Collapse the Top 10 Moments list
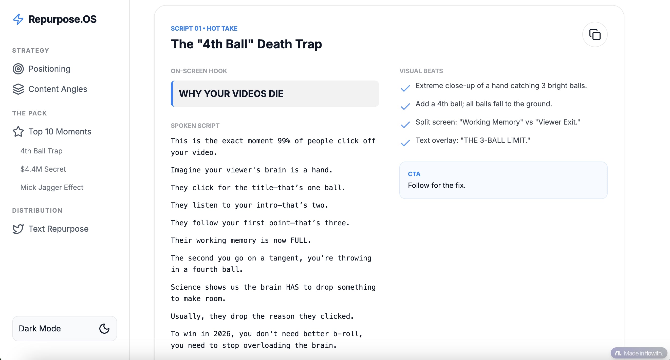The height and width of the screenshot is (360, 670). point(60,132)
